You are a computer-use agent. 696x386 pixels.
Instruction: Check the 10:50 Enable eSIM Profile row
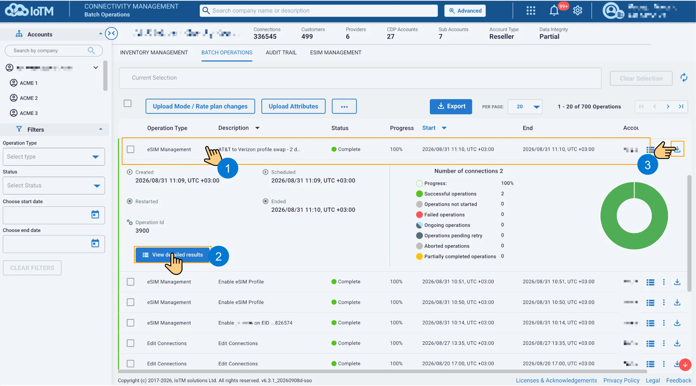[x=130, y=302]
